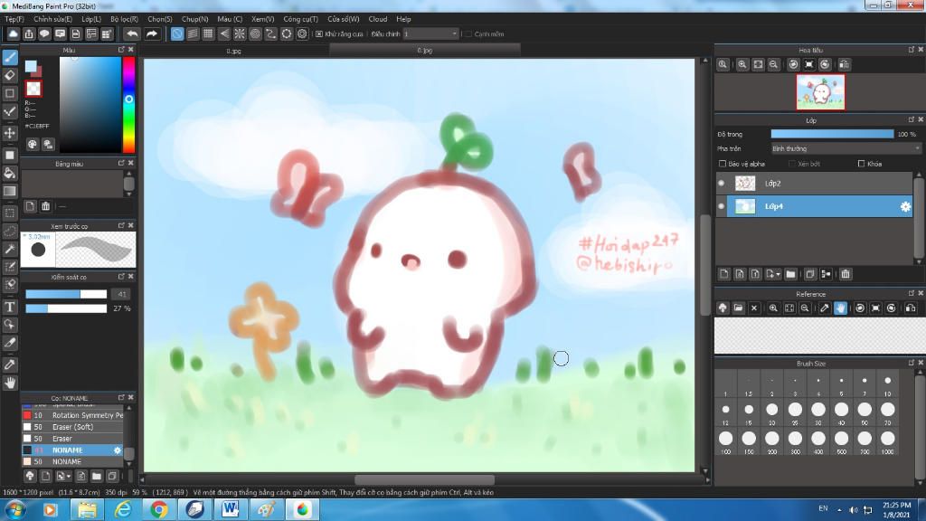Select the Rotation Symmetry Pen brush
The image size is (926, 521).
(x=72, y=415)
